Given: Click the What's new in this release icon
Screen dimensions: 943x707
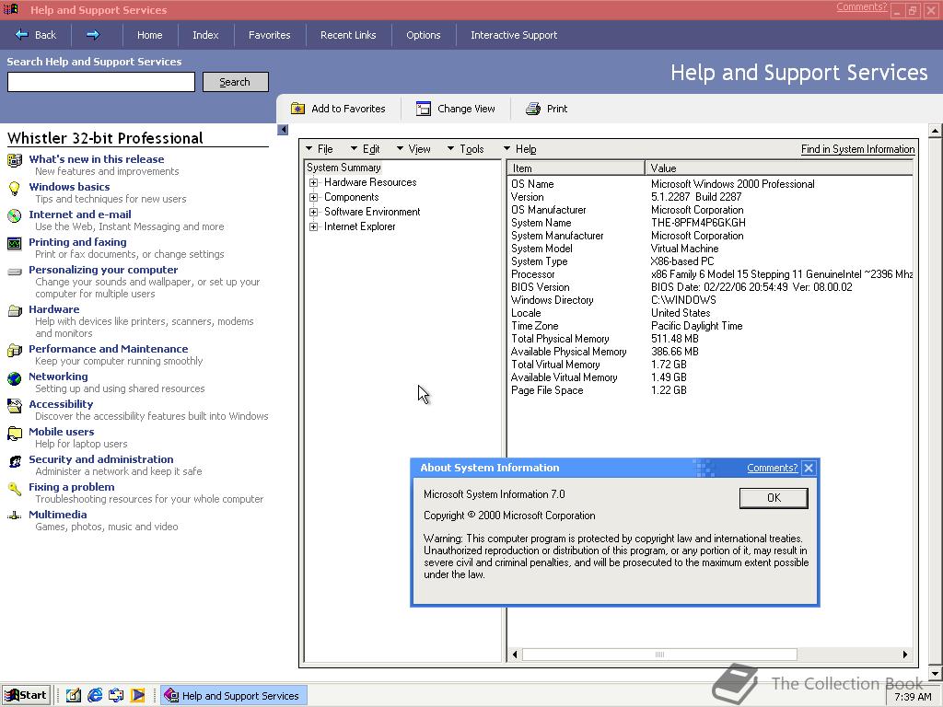Looking at the screenshot, I should [x=15, y=160].
